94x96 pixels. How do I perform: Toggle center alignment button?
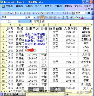(42, 17)
